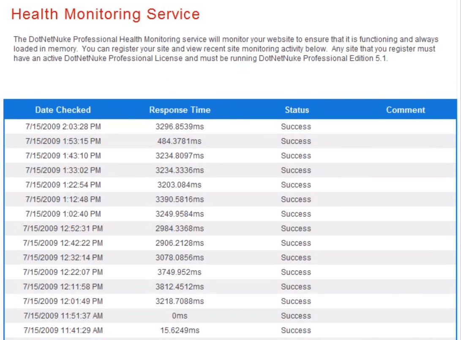Sort by the Comment column header

point(405,110)
